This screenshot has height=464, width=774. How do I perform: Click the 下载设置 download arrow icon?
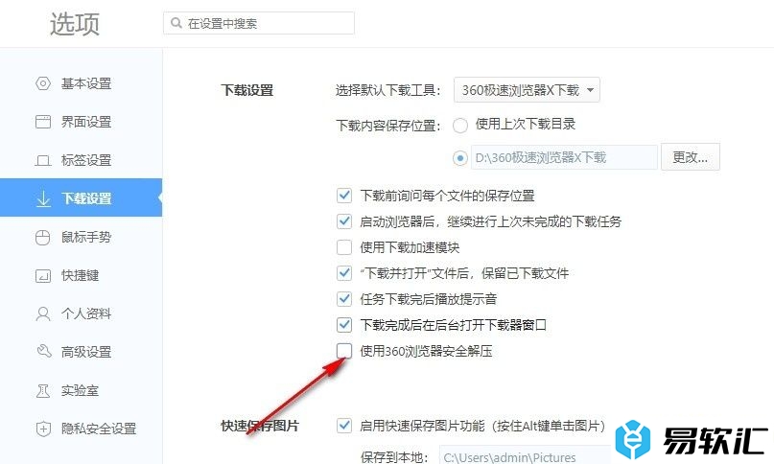43,198
